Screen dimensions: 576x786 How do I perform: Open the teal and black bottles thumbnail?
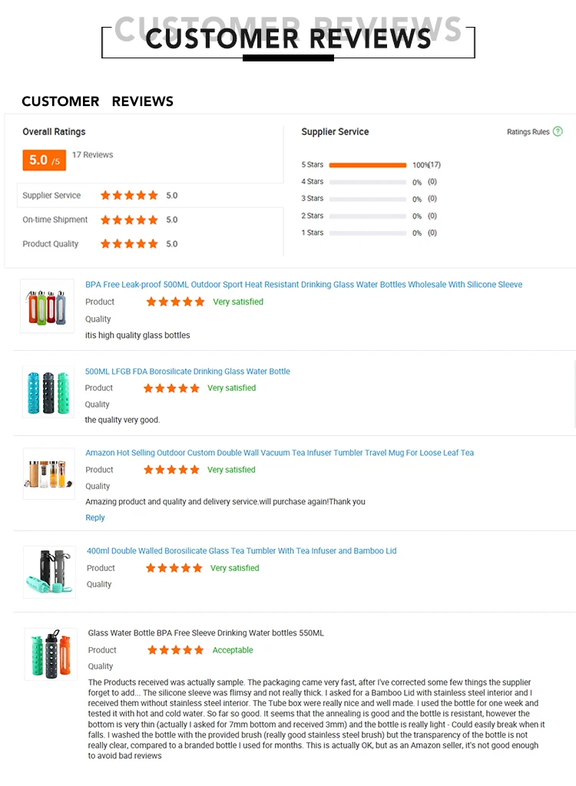point(49,391)
